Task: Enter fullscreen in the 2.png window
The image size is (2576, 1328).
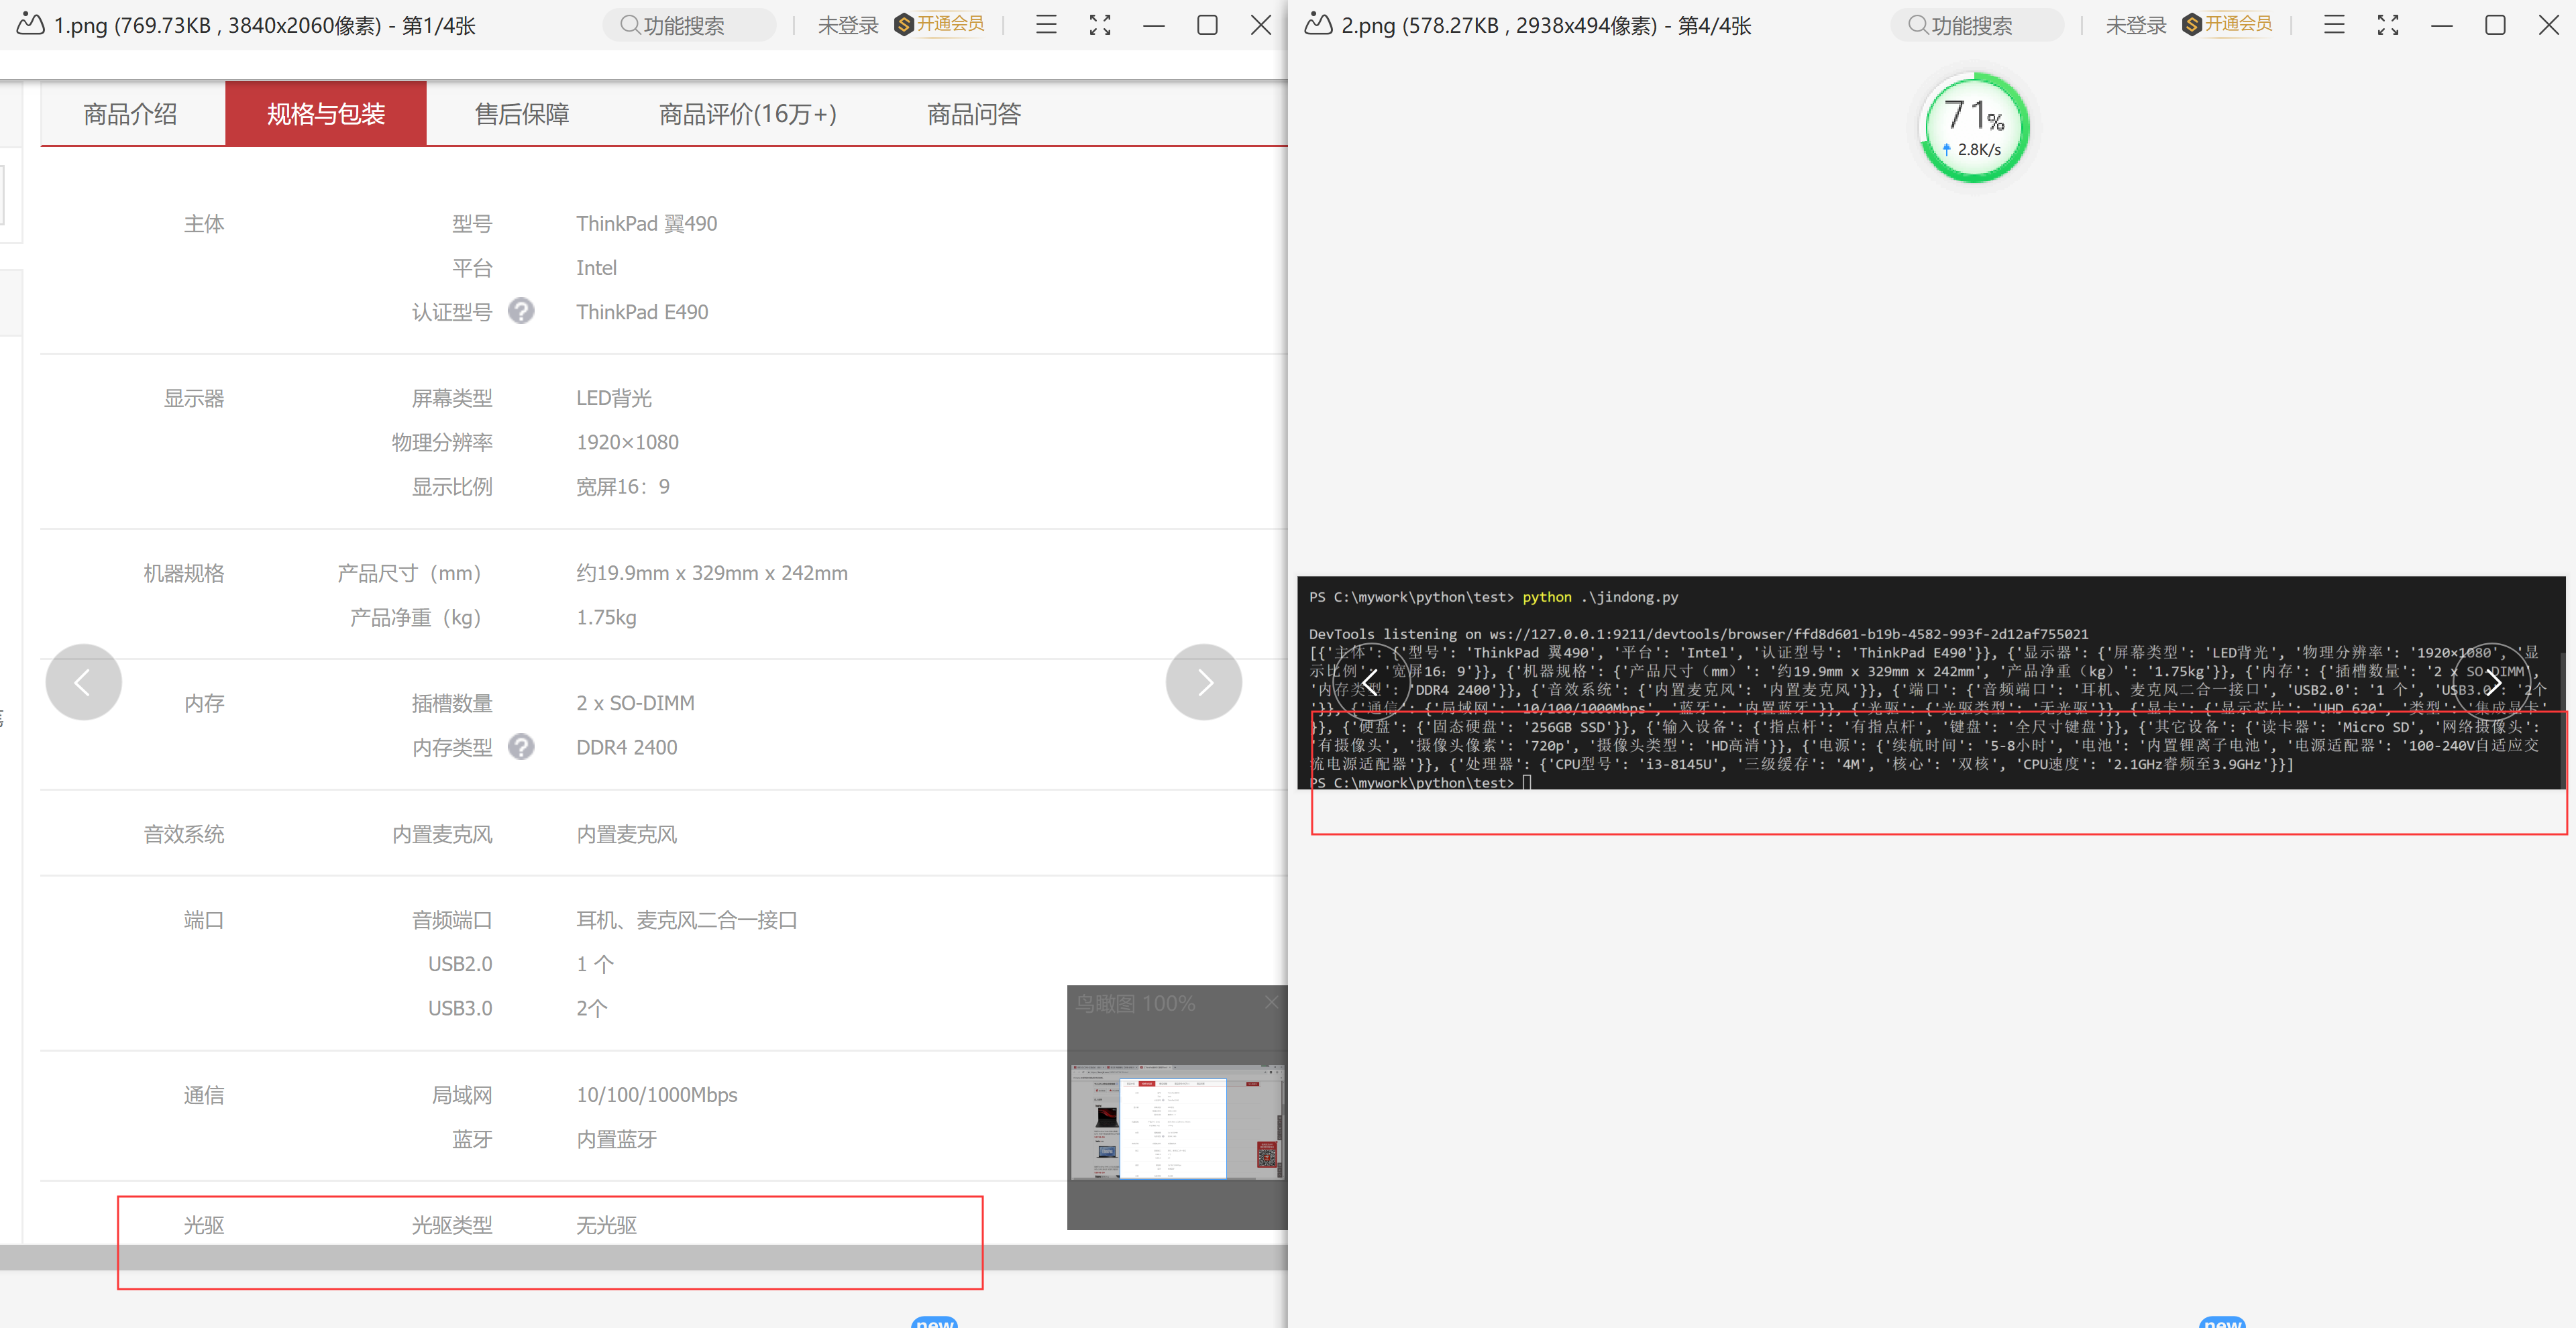Action: click(x=2388, y=25)
